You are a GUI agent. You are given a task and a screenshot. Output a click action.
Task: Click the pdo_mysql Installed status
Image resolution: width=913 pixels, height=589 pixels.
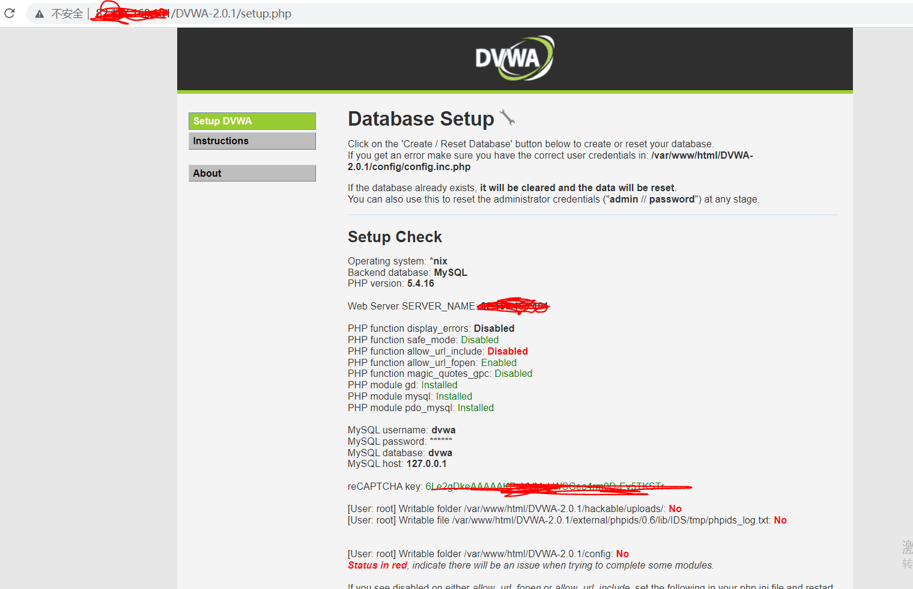pos(476,408)
